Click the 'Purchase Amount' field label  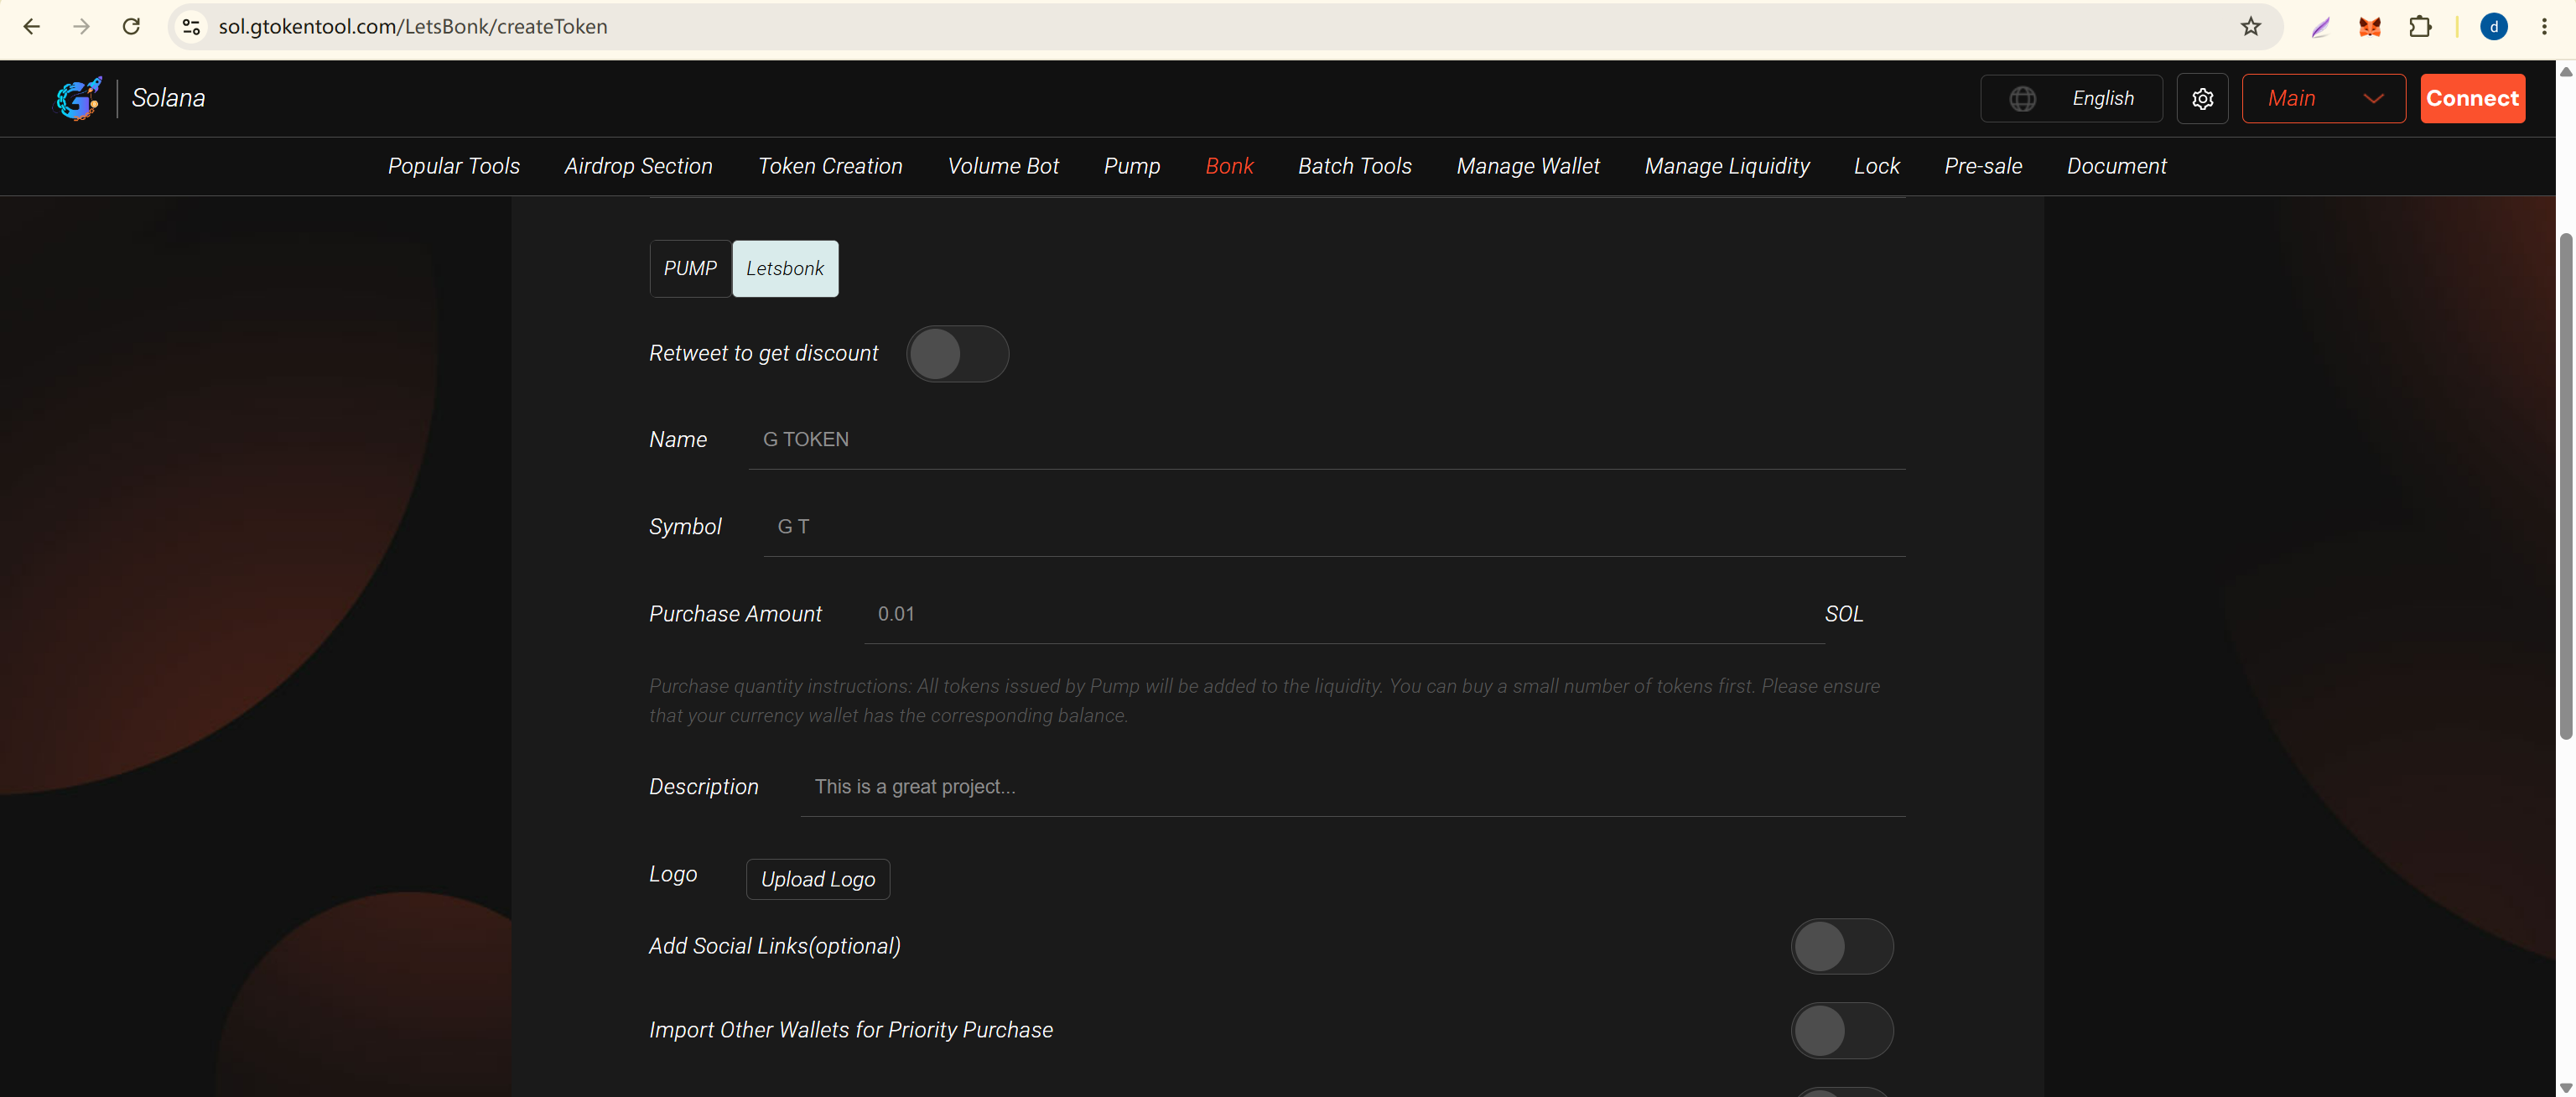tap(735, 614)
